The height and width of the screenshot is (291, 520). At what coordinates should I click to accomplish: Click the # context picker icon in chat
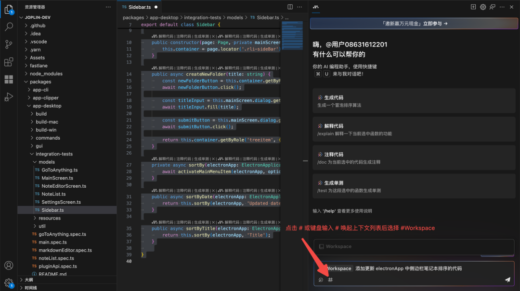click(330, 280)
